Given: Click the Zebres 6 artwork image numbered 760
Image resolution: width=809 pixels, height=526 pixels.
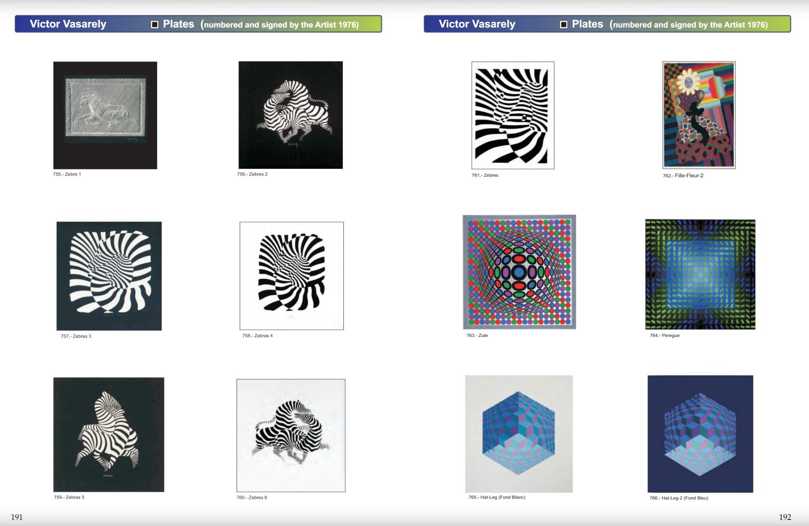Looking at the screenshot, I should [291, 436].
